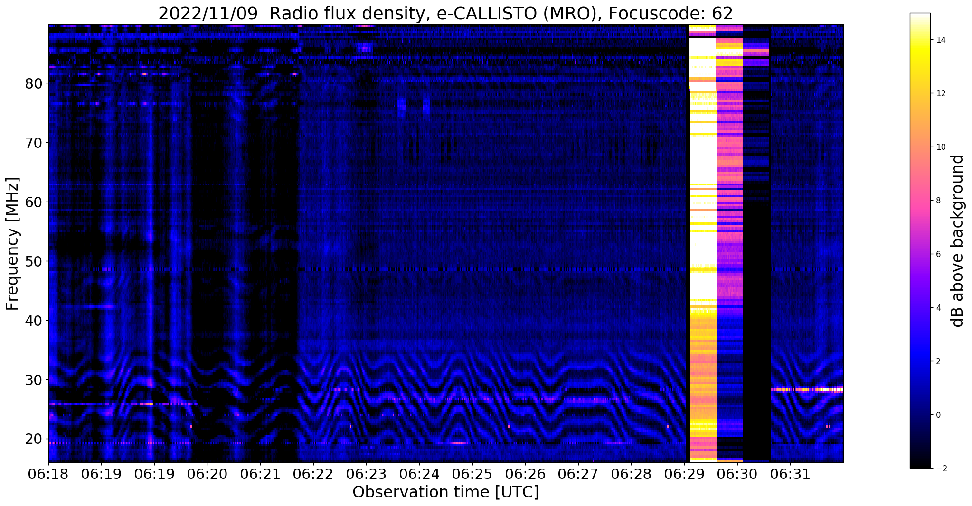Click the 06:31 time tick label
The height and width of the screenshot is (506, 972).
(x=790, y=473)
